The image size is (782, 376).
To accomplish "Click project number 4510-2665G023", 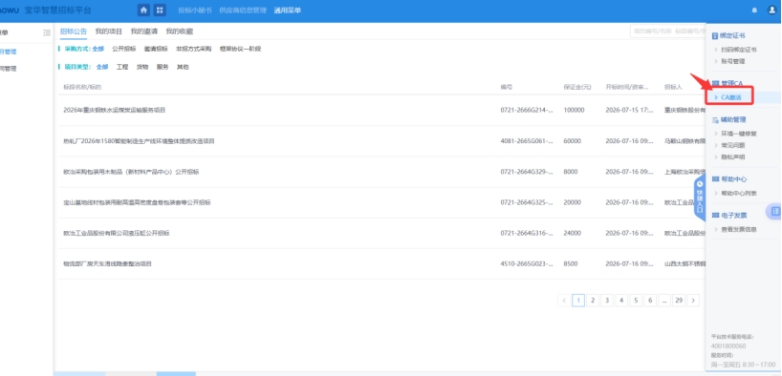I will pyautogui.click(x=527, y=264).
